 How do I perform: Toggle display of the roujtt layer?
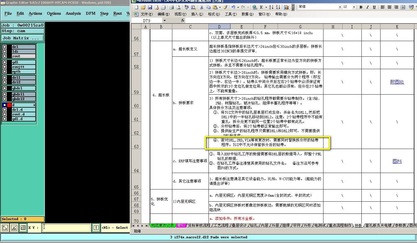(5, 67)
